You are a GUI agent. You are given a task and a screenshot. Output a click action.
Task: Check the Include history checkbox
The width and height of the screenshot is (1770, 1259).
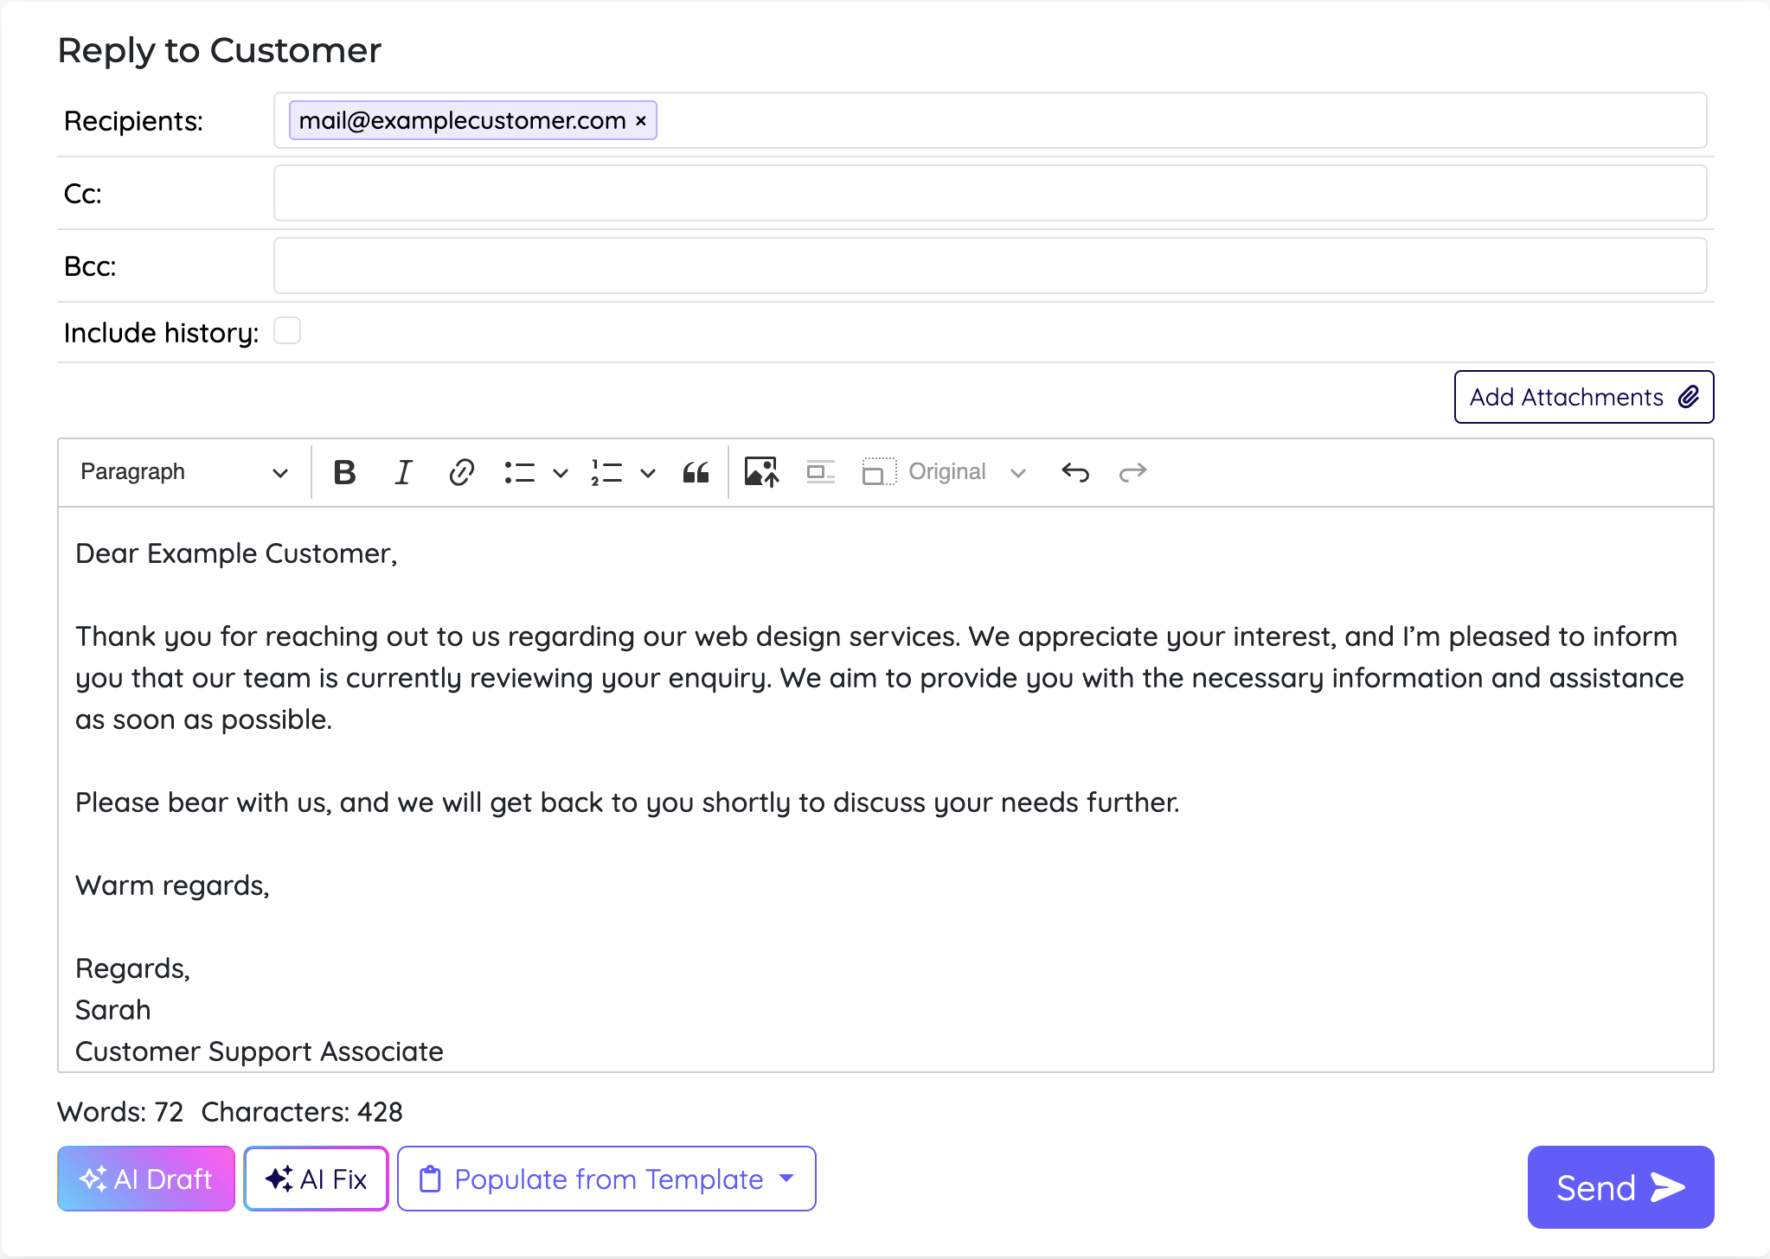[x=287, y=331]
